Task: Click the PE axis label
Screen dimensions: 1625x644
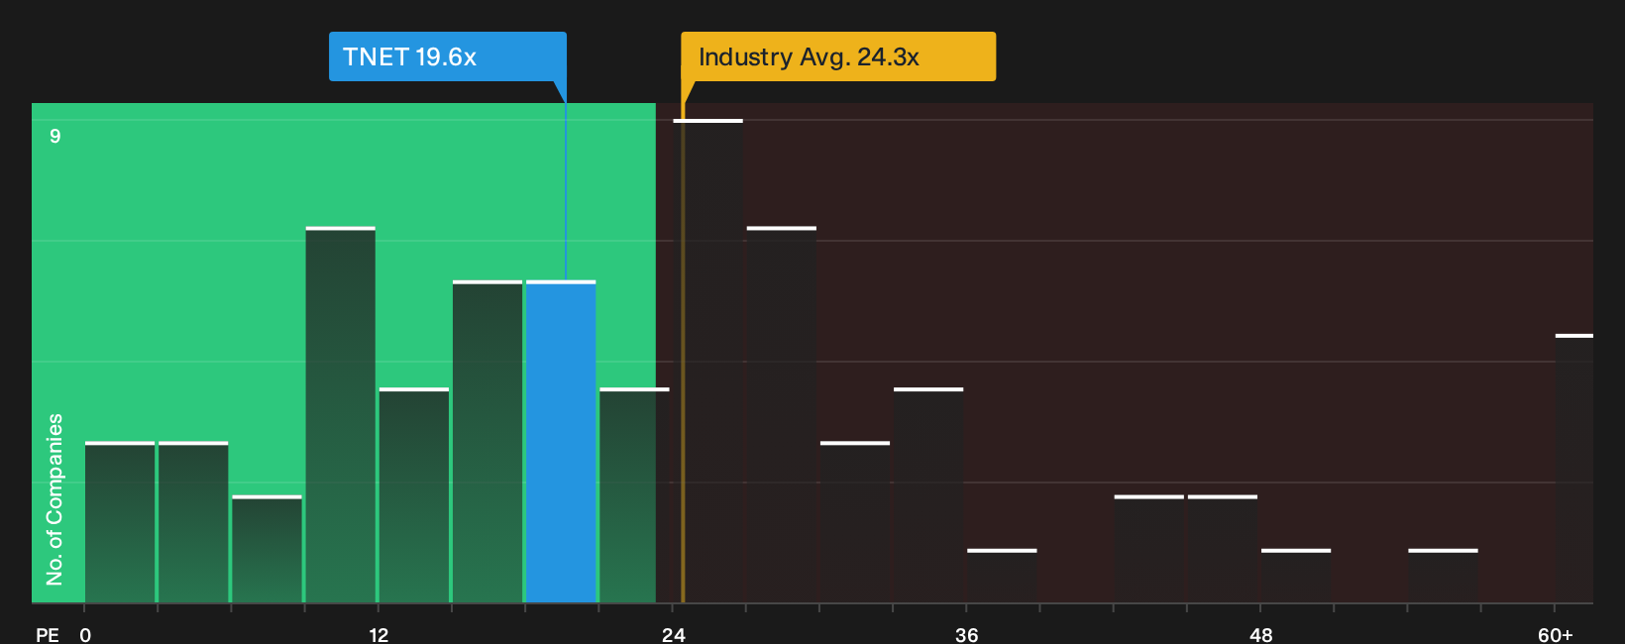Action: 48,634
